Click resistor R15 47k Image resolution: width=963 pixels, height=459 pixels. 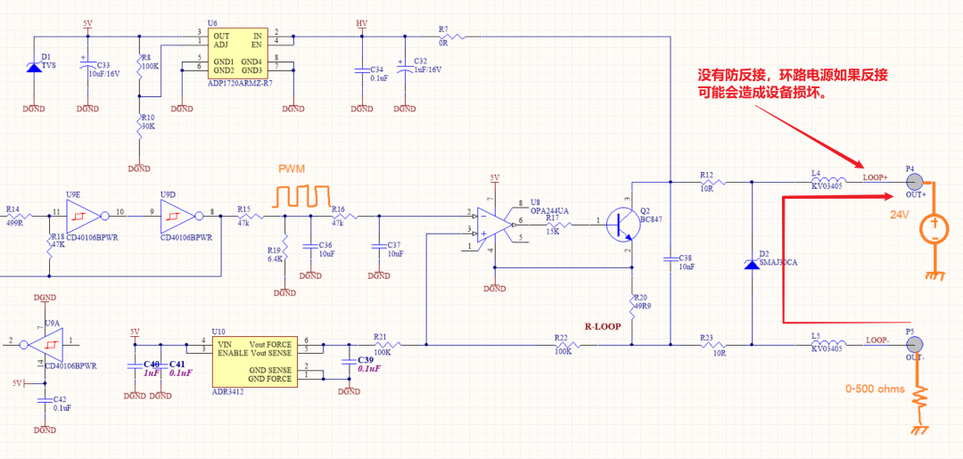(251, 216)
